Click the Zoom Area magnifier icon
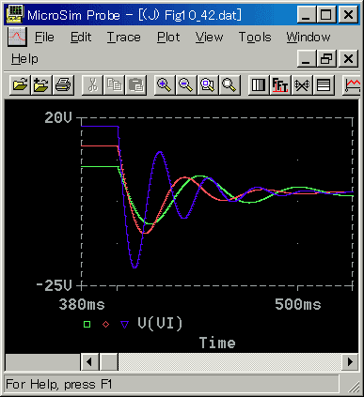Viewport: 364px width, 397px height. tap(208, 84)
